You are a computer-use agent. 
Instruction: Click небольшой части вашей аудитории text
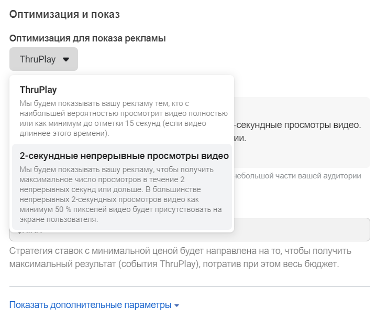coord(297,176)
